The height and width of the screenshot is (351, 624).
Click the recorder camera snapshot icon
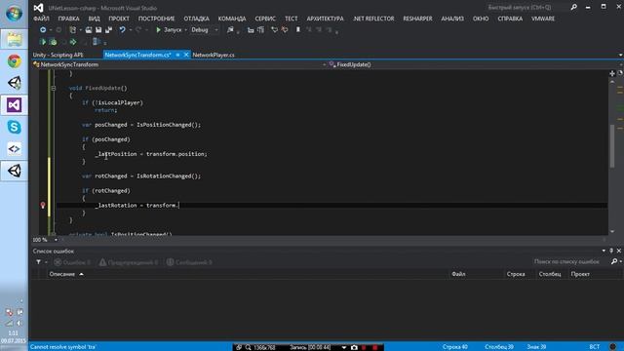[354, 347]
